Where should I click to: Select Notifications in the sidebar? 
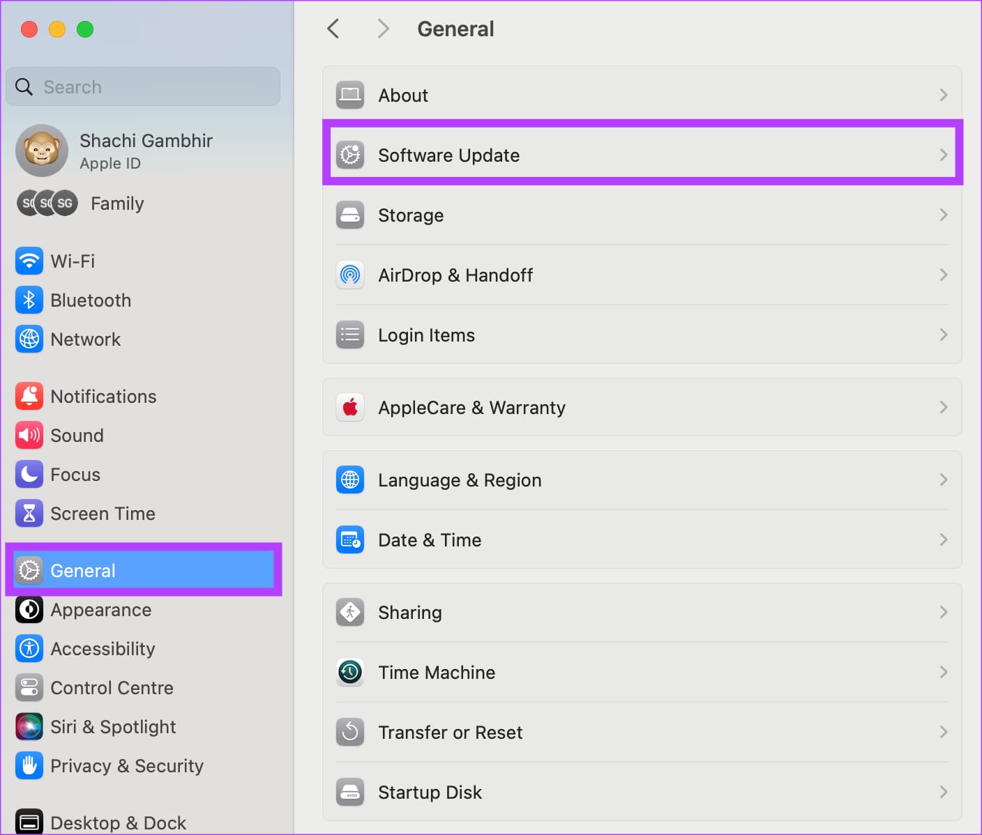[103, 397]
